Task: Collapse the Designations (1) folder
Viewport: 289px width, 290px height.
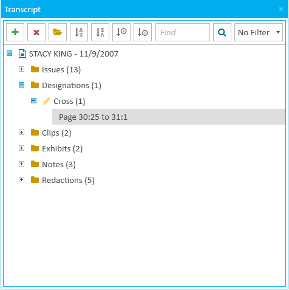Action: coord(21,85)
